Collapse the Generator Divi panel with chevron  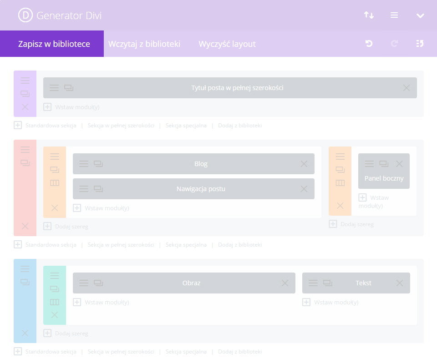[420, 15]
